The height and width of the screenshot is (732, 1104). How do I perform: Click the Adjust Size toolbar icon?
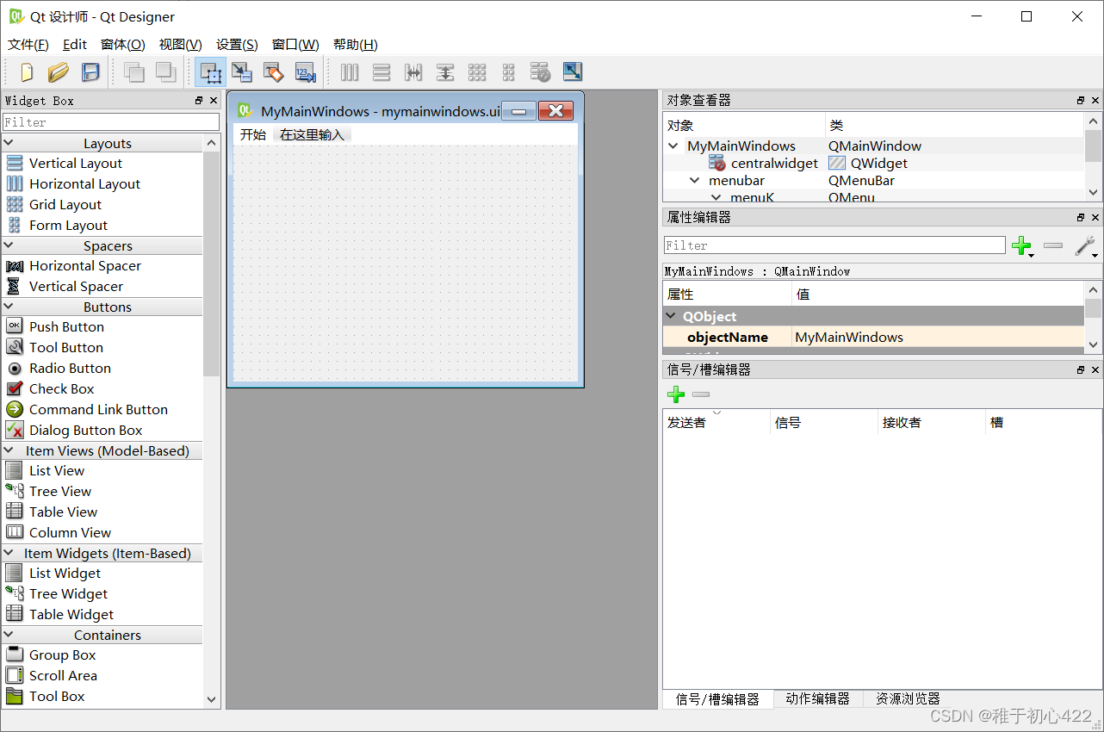pos(572,72)
